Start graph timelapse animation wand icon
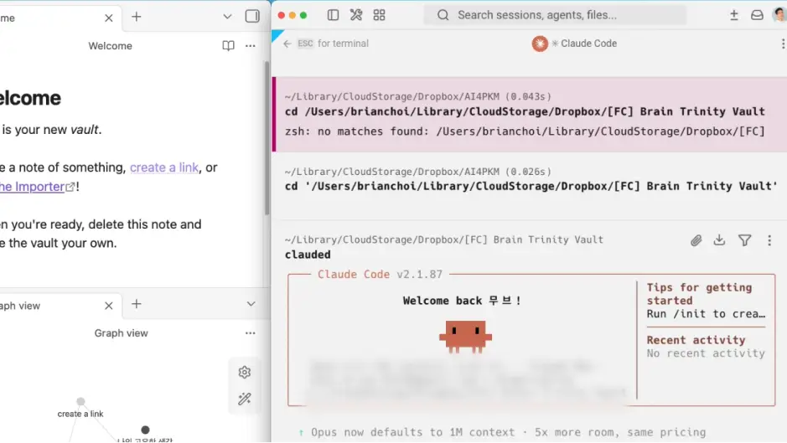Image resolution: width=787 pixels, height=443 pixels. pos(245,399)
